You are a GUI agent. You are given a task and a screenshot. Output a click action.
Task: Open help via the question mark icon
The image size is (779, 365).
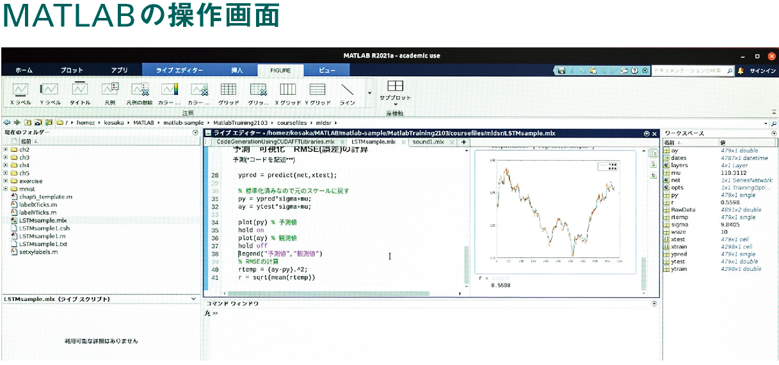click(x=634, y=70)
